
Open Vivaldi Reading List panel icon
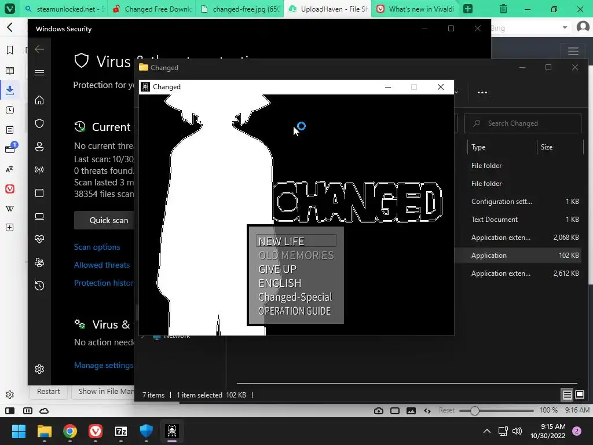point(10,70)
